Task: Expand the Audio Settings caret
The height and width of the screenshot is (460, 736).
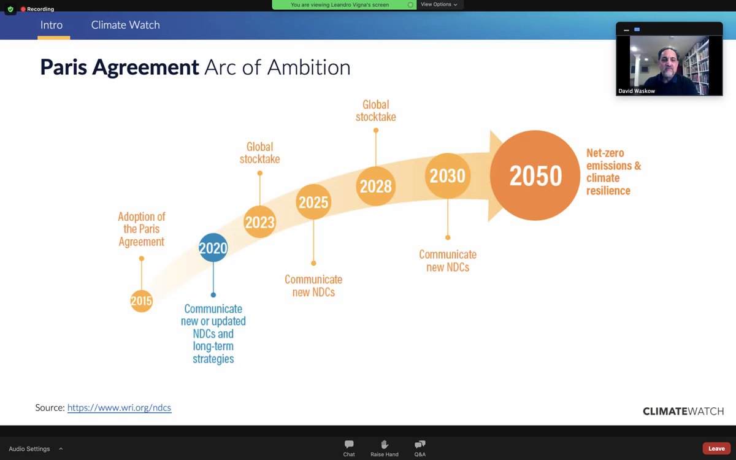Action: pyautogui.click(x=61, y=448)
